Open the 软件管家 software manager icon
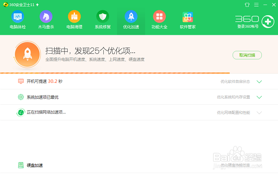278x176 pixels. (188, 17)
